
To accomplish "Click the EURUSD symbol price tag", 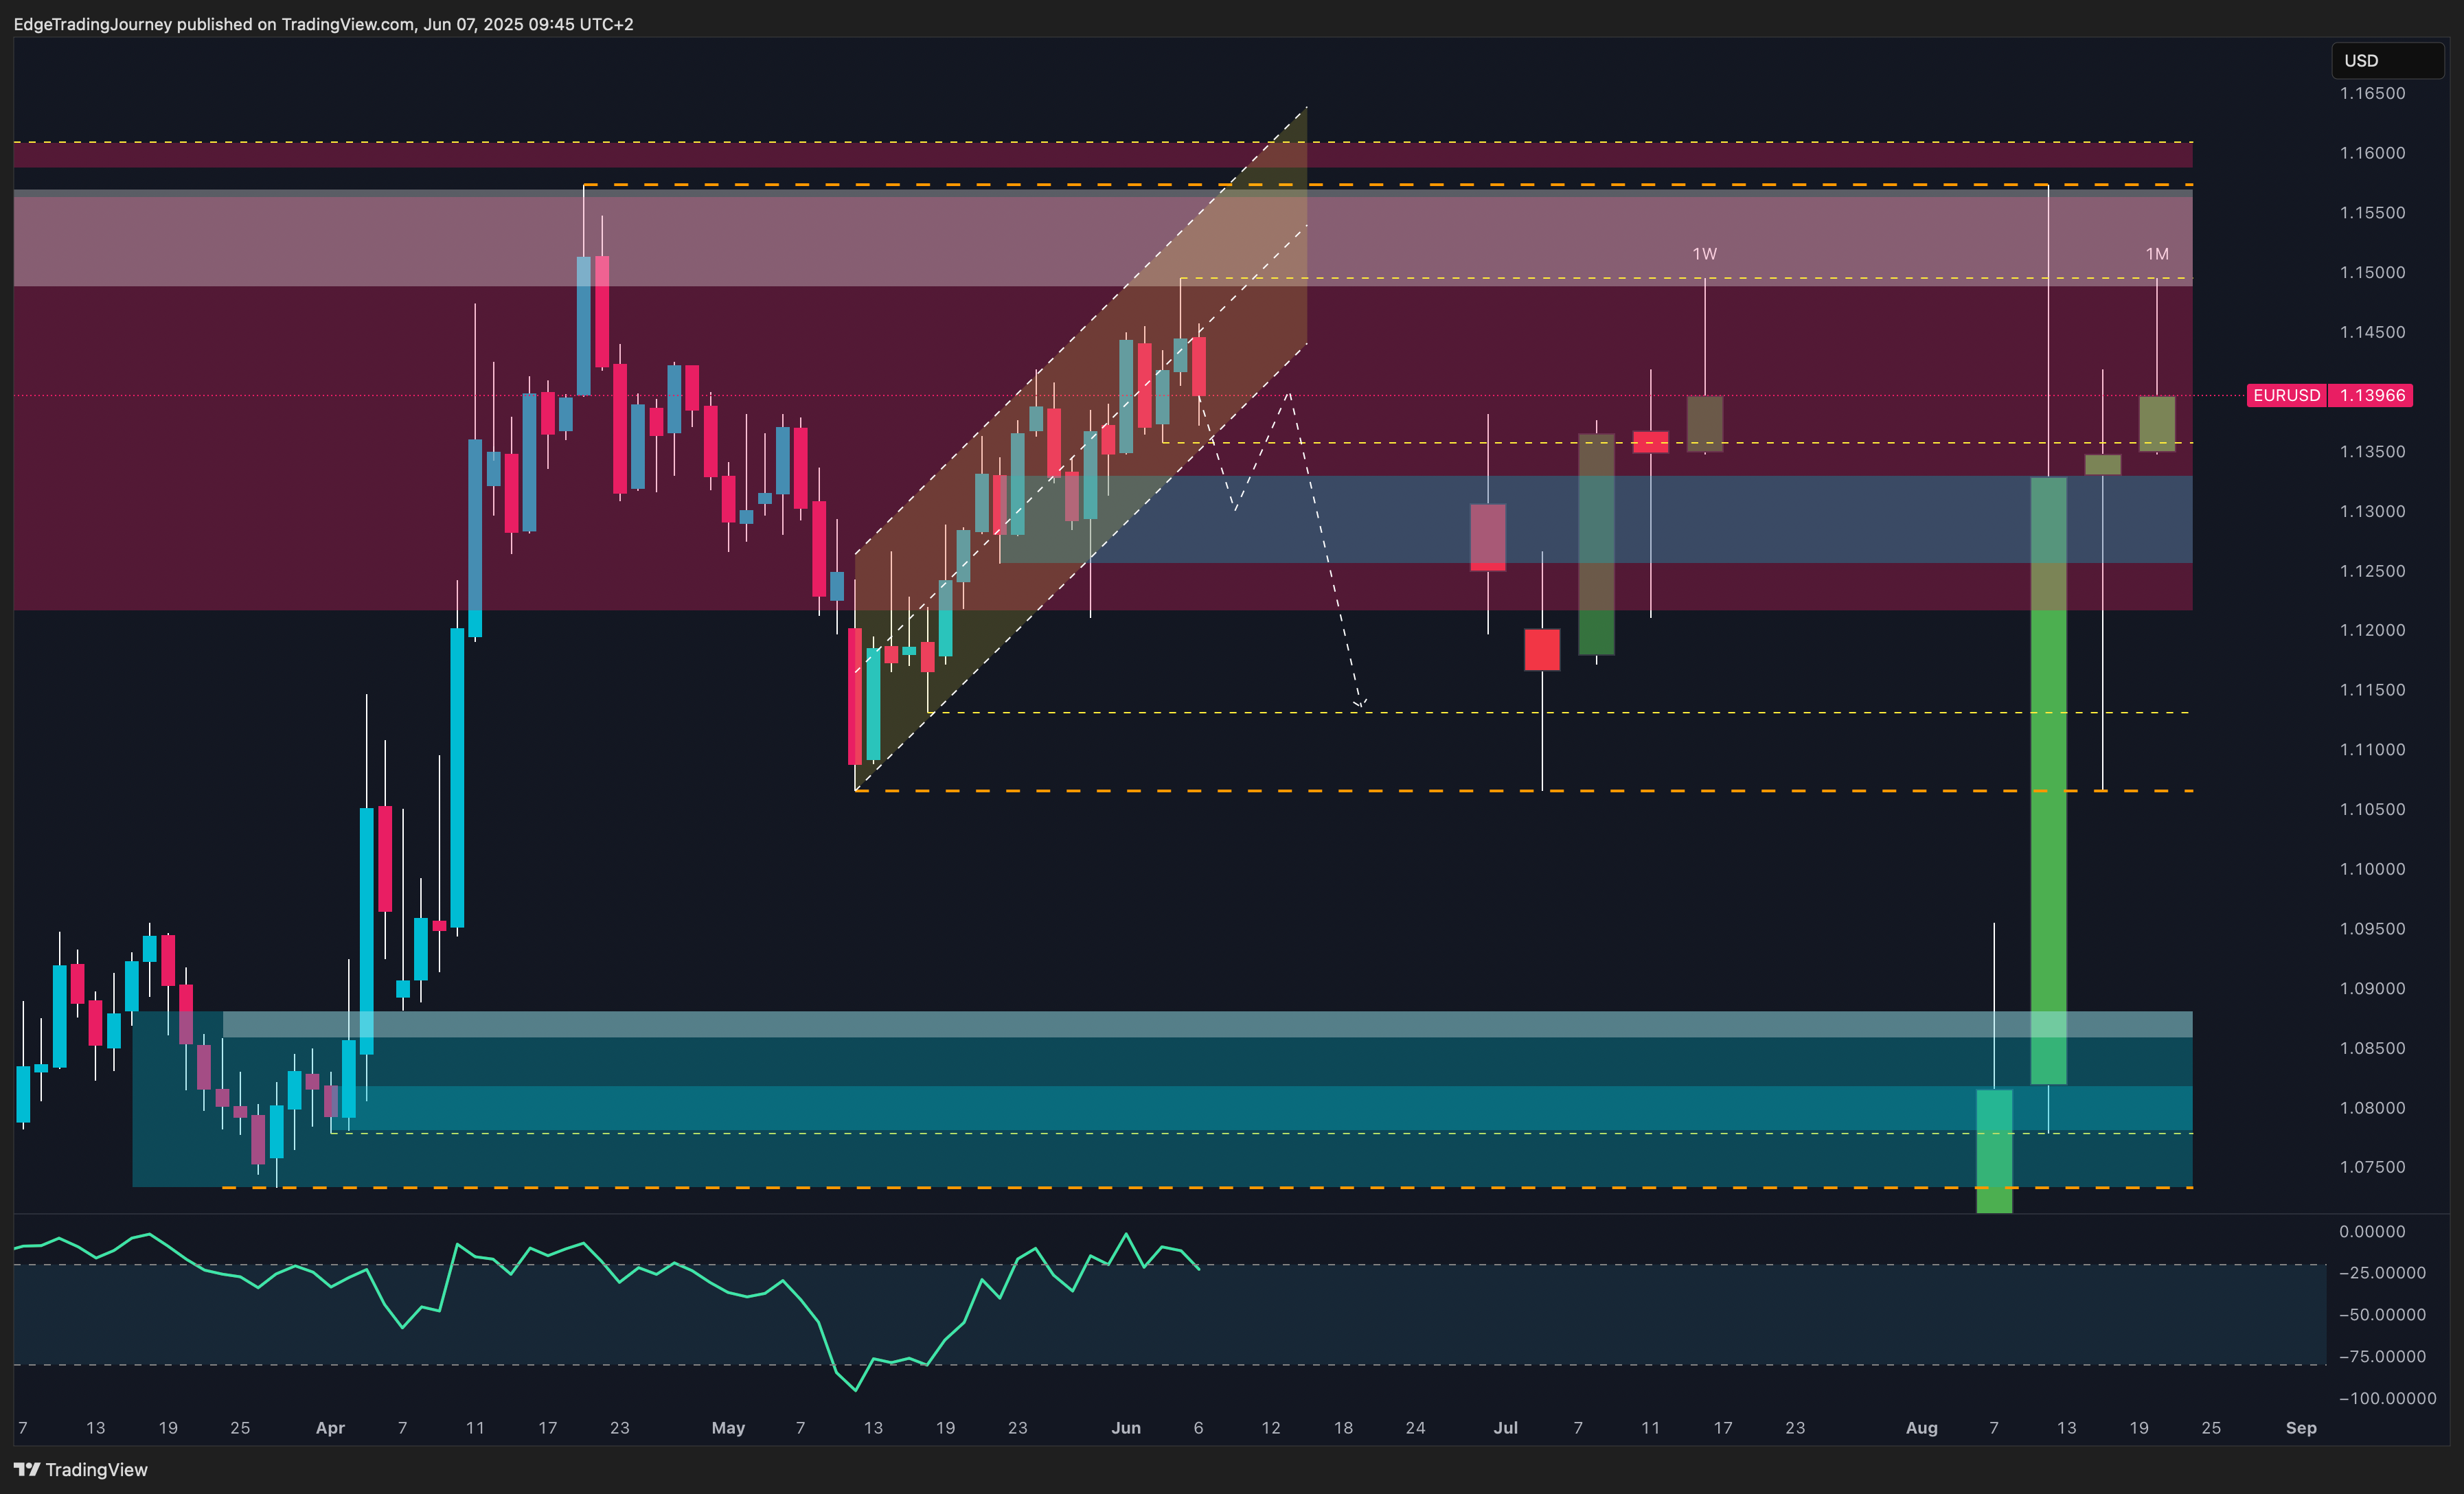I will click(2286, 395).
